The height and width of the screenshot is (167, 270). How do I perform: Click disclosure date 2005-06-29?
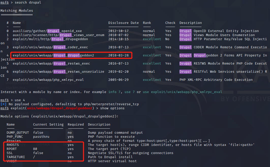[x=118, y=80]
